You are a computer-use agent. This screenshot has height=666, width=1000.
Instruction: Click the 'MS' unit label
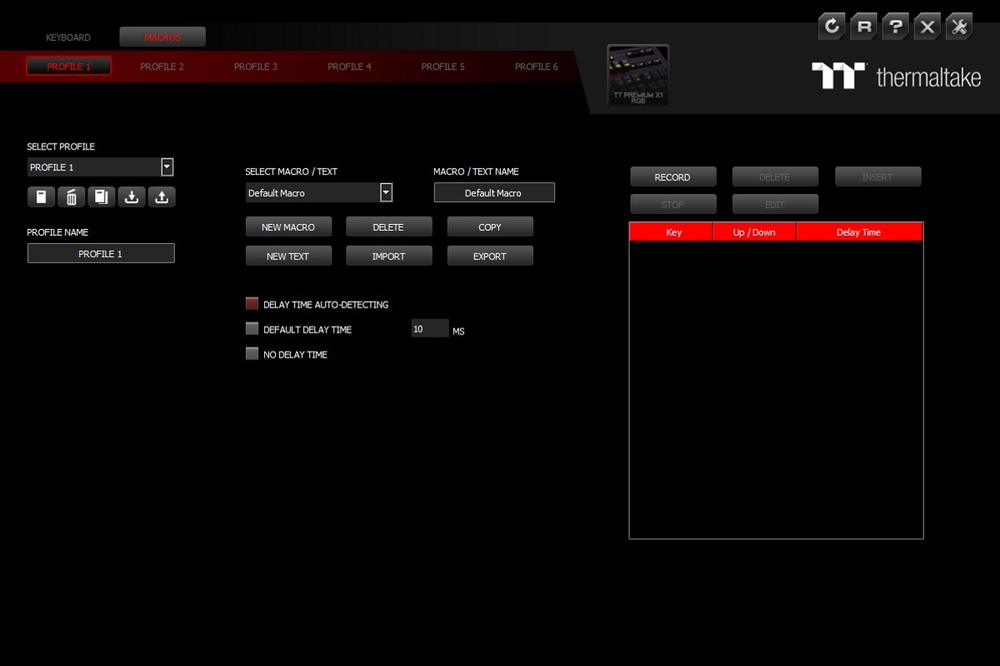[x=458, y=331]
